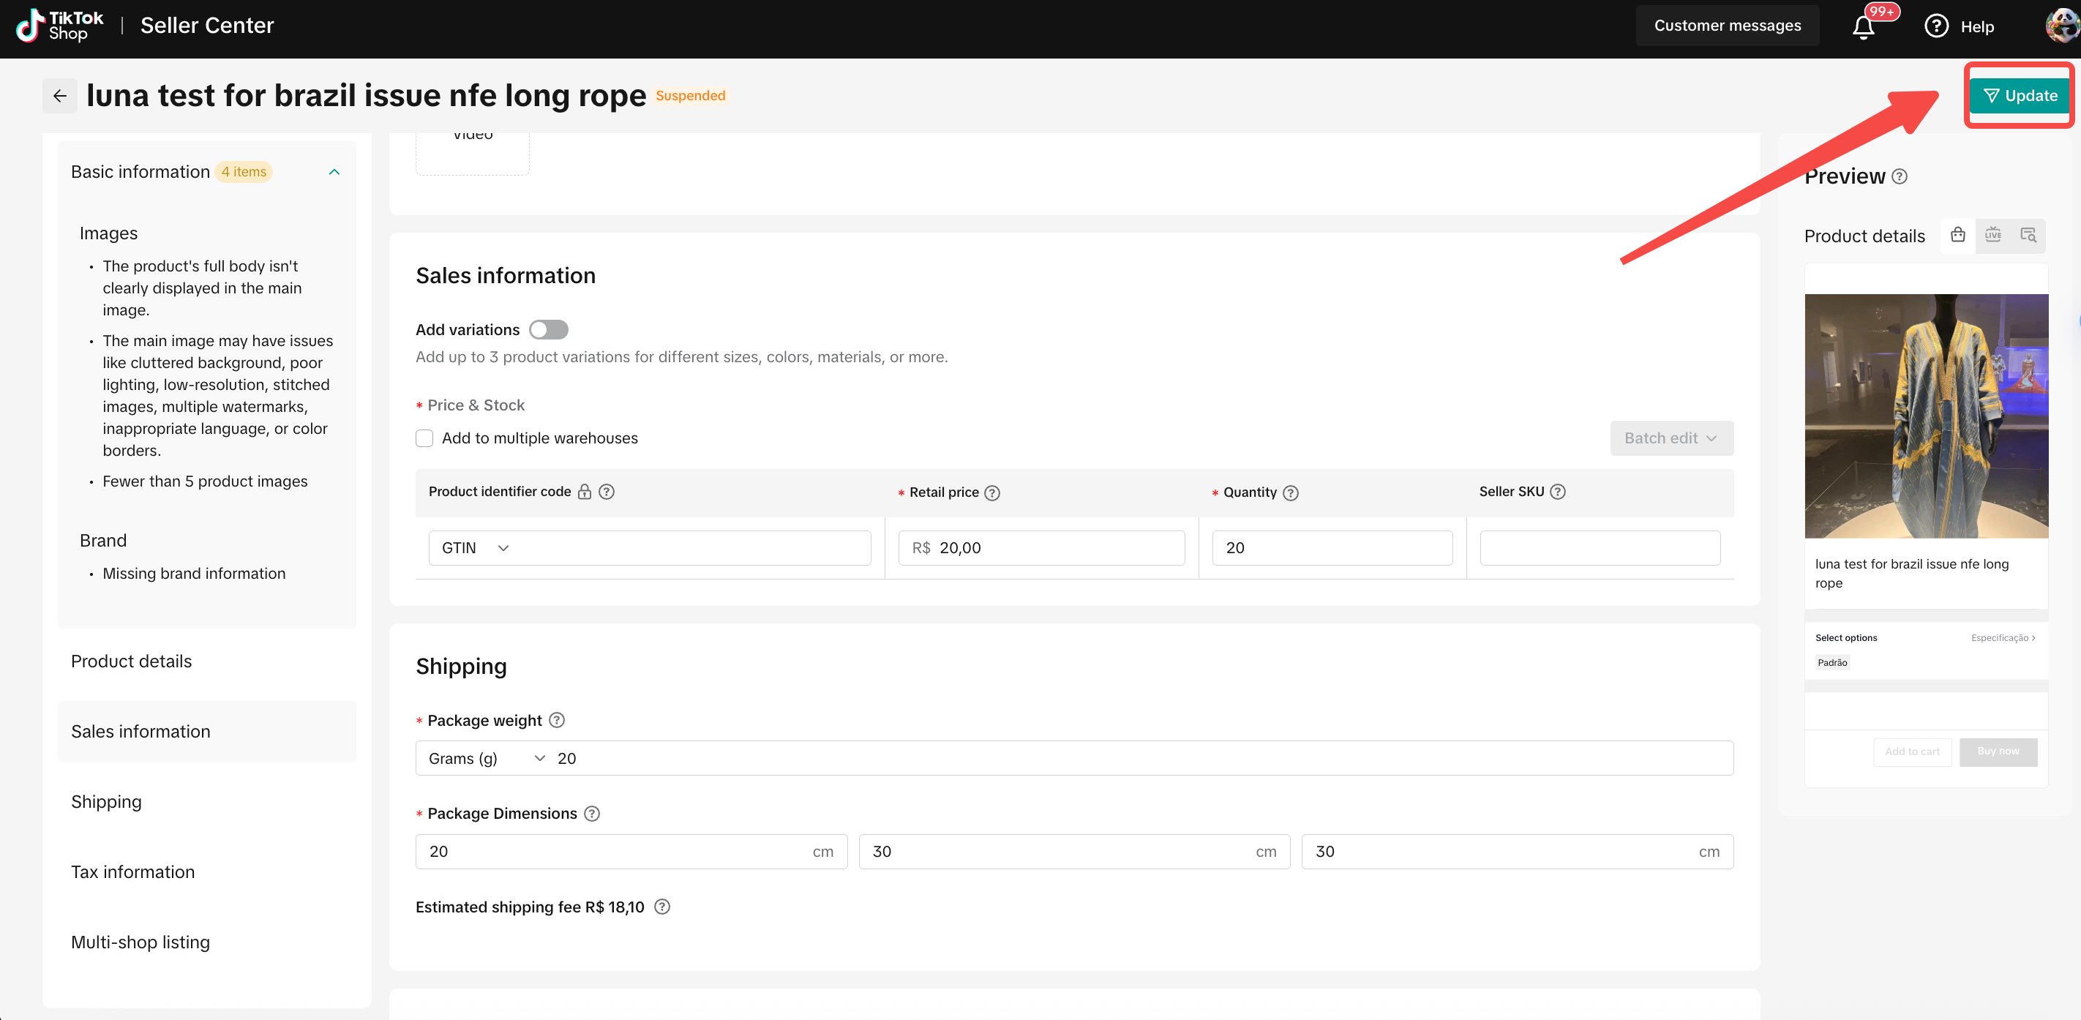Viewport: 2081px width, 1020px height.
Task: Click the first package dimension field
Action: point(631,852)
